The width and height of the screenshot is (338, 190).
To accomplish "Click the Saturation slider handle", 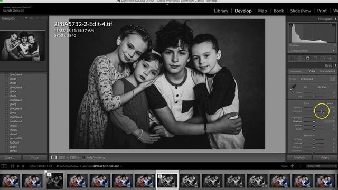I will pos(314,151).
